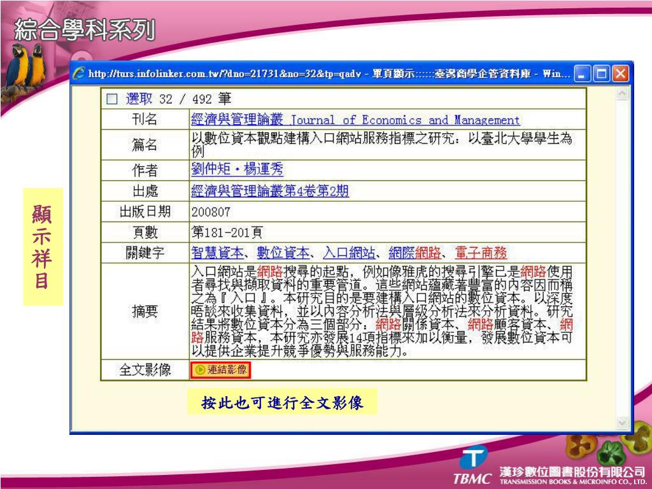This screenshot has width=652, height=489.
Task: Click the scrollbar up arrow
Action: 622,94
